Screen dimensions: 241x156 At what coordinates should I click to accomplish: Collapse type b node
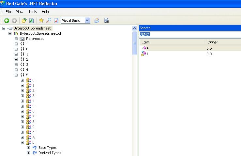22,143
